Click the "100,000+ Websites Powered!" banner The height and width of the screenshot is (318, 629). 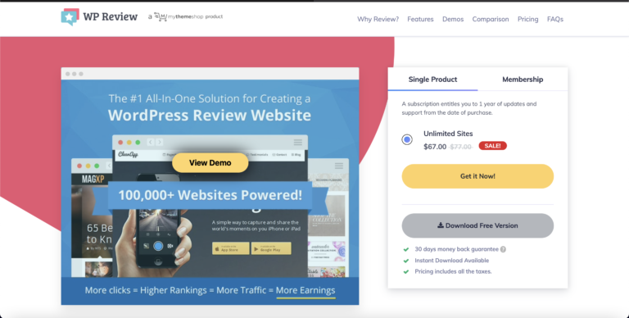[x=210, y=195]
